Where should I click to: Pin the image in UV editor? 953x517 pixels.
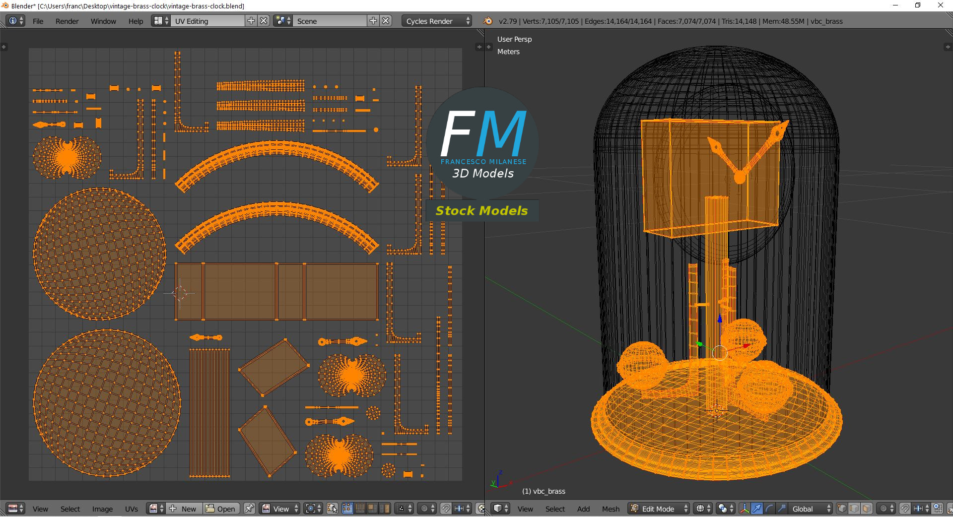(249, 509)
